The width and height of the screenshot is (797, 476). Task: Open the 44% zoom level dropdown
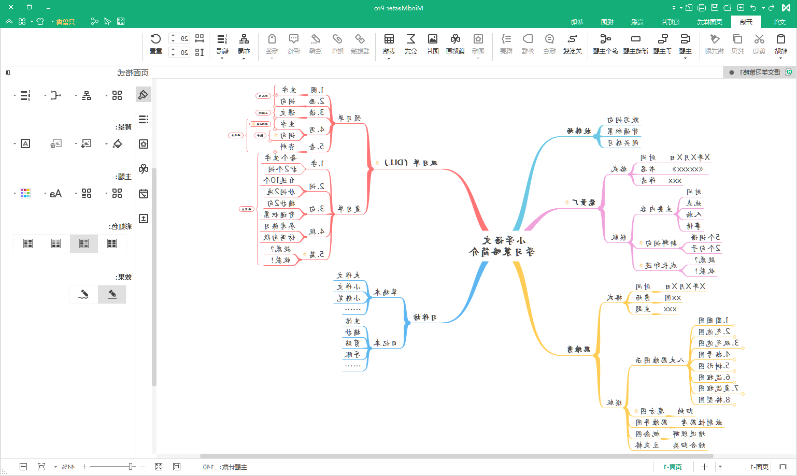(x=55, y=467)
